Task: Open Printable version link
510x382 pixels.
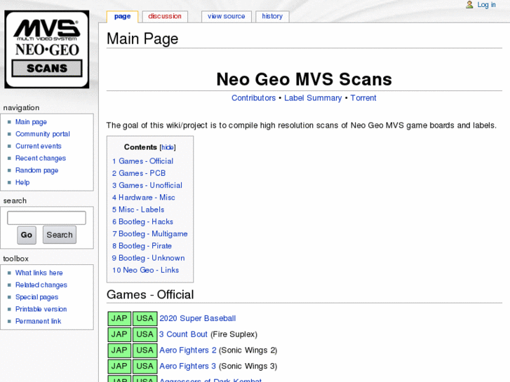Action: coord(41,309)
